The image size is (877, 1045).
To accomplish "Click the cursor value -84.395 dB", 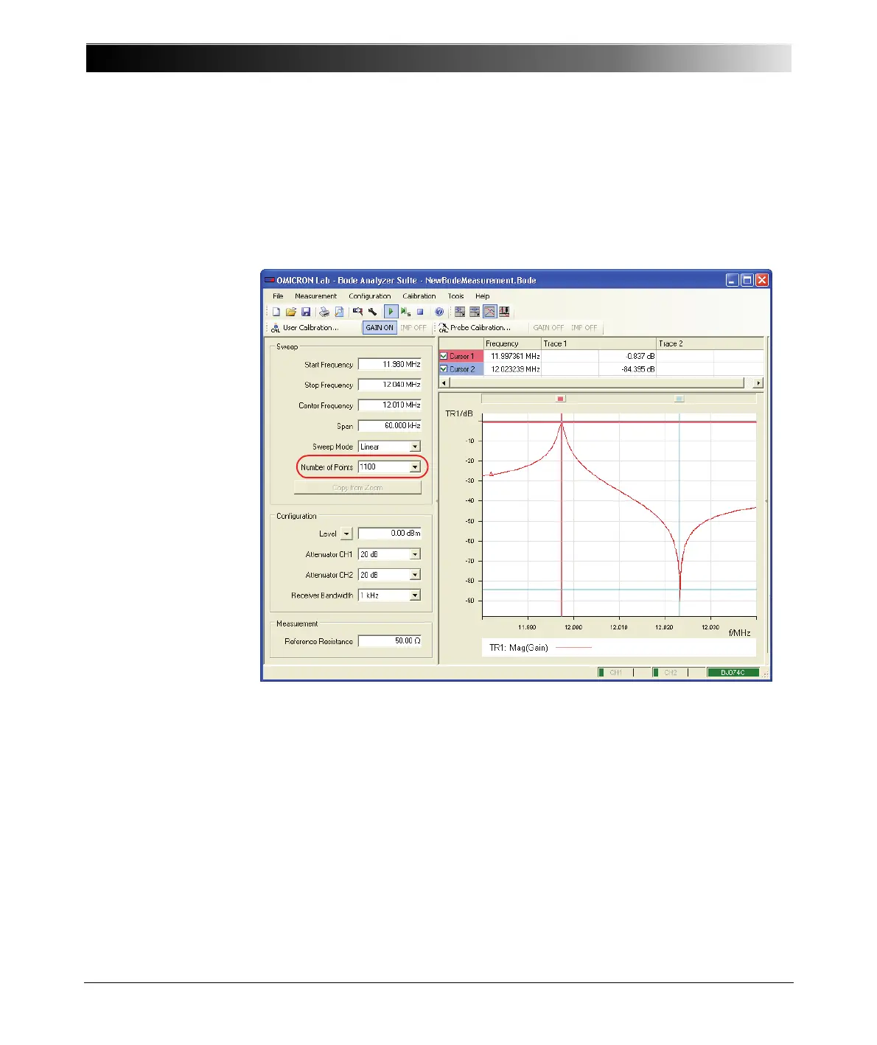I will (637, 369).
